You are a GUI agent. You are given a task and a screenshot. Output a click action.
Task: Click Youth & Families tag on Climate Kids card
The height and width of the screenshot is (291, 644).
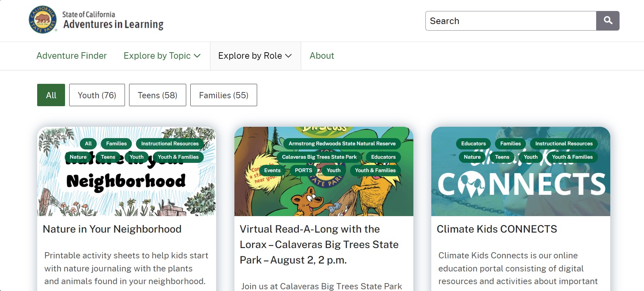(x=572, y=157)
